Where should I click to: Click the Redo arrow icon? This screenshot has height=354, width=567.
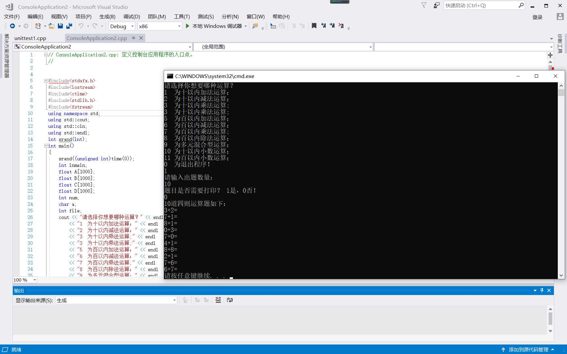click(x=95, y=26)
